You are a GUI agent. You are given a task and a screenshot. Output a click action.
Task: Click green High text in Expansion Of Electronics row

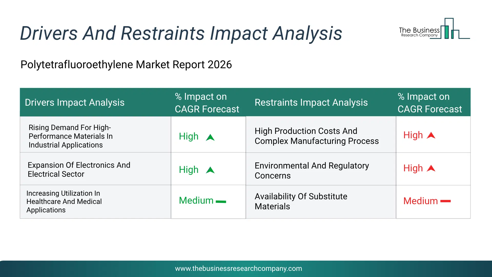click(189, 170)
